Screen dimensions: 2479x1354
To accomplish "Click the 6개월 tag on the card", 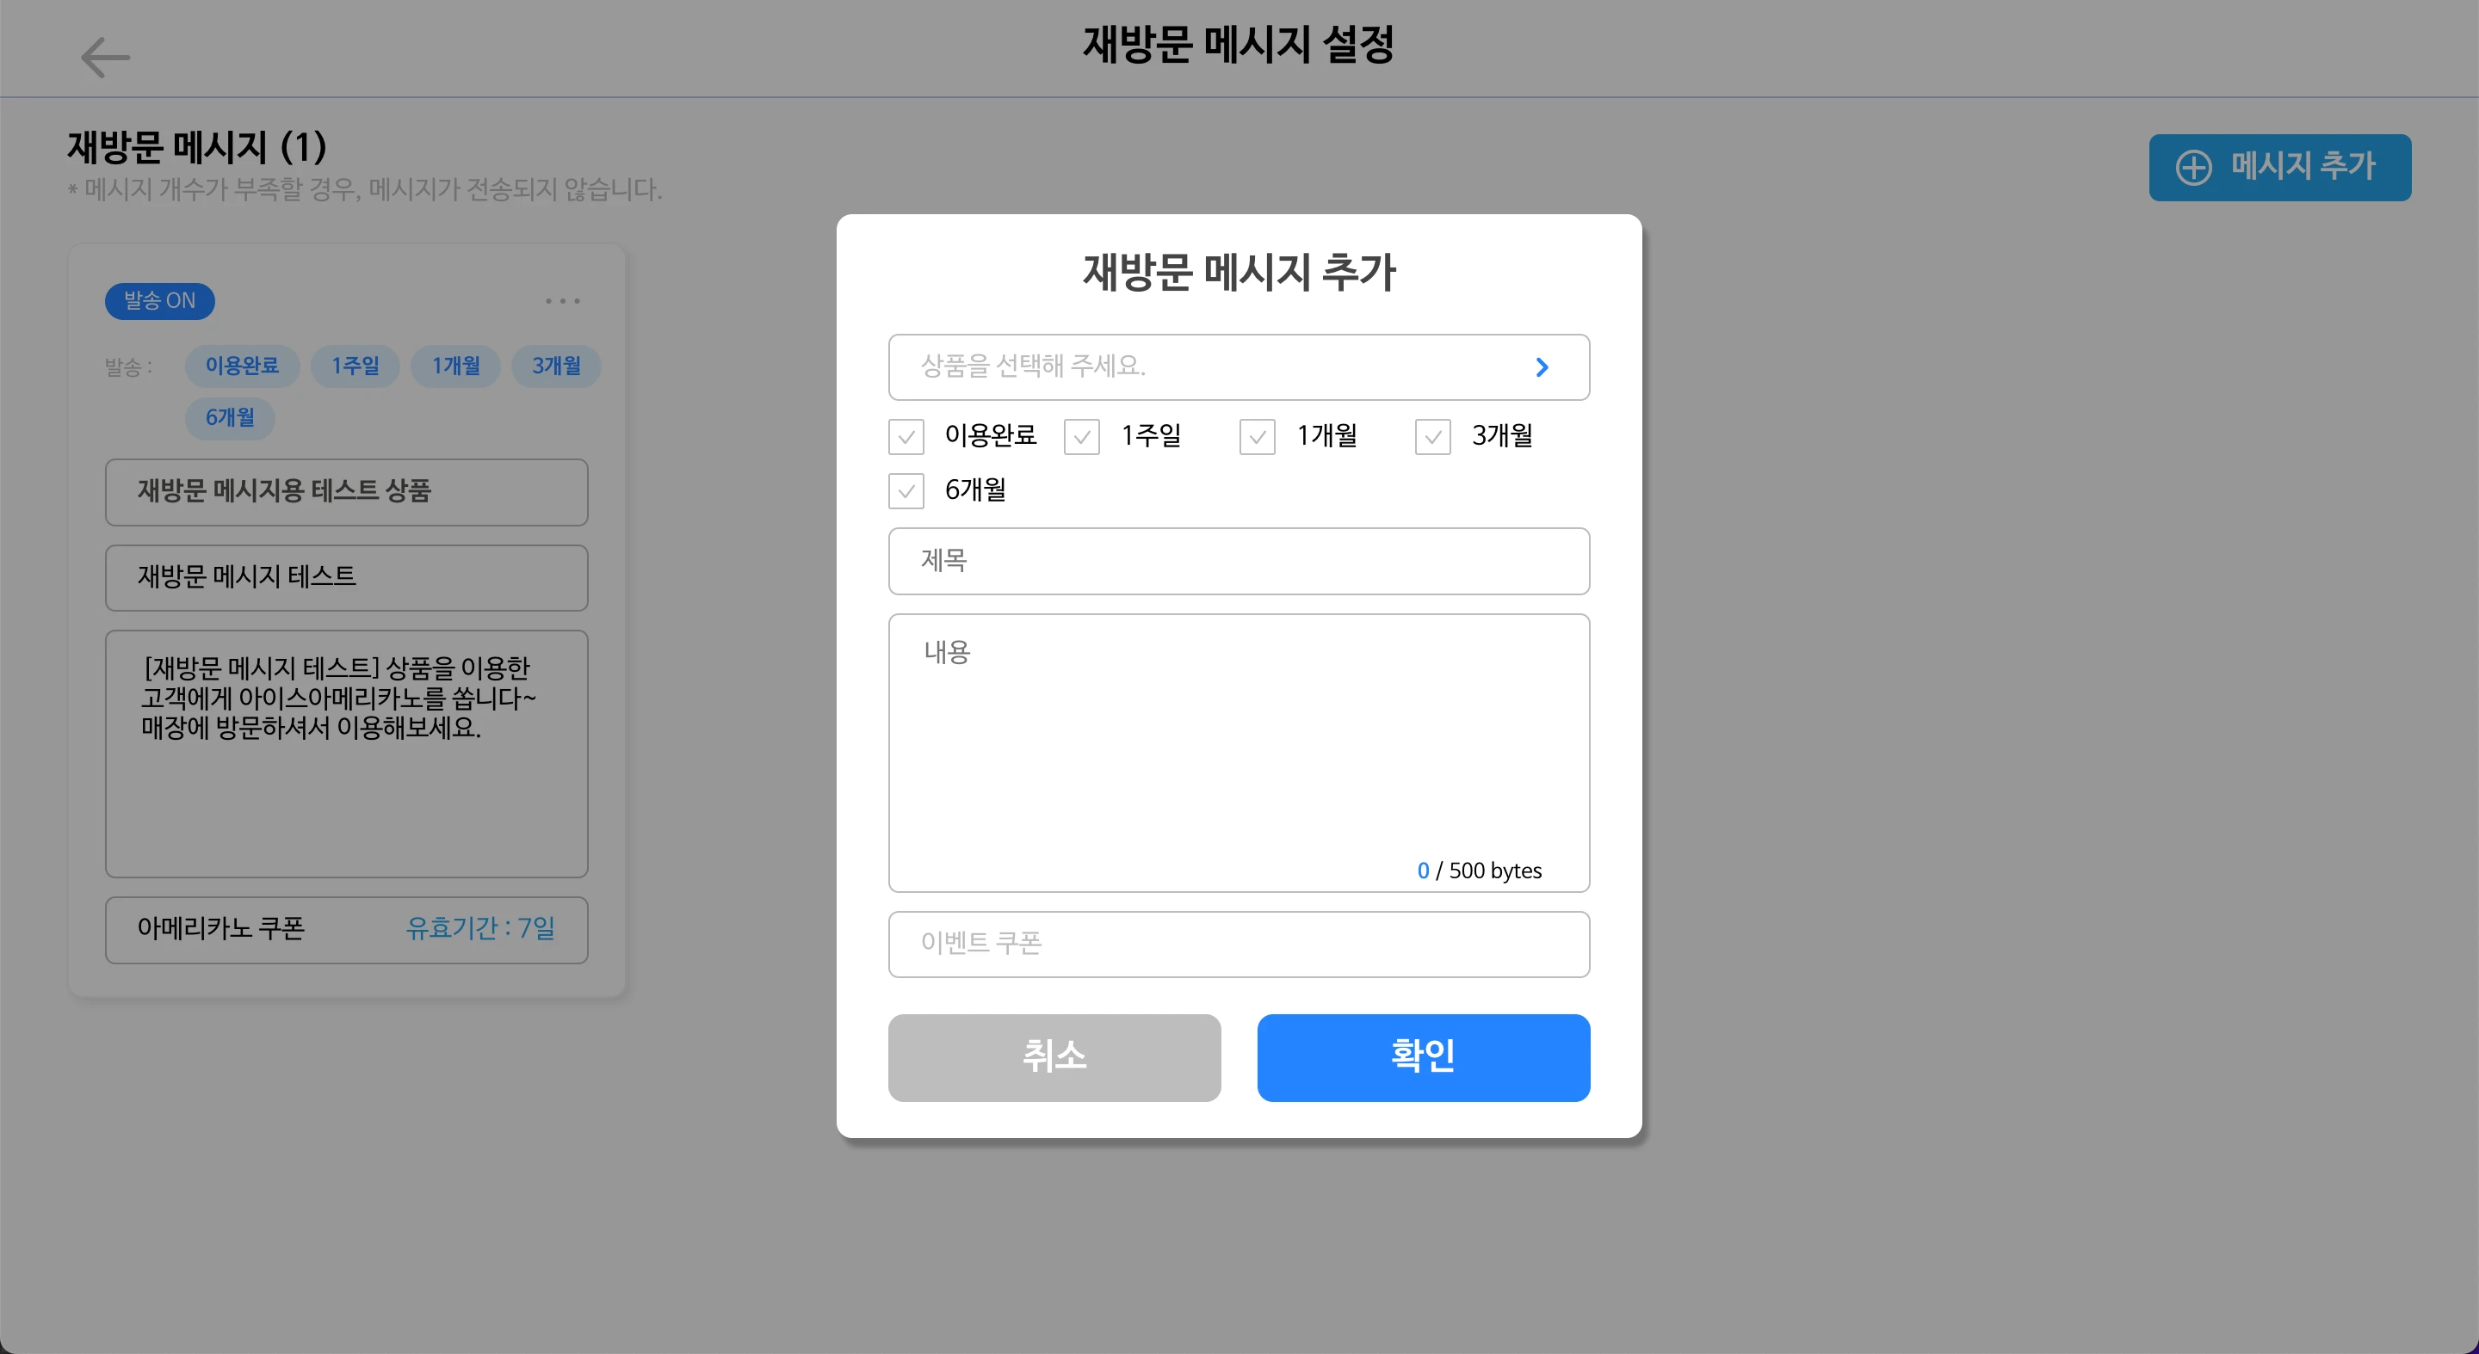I will pos(230,417).
